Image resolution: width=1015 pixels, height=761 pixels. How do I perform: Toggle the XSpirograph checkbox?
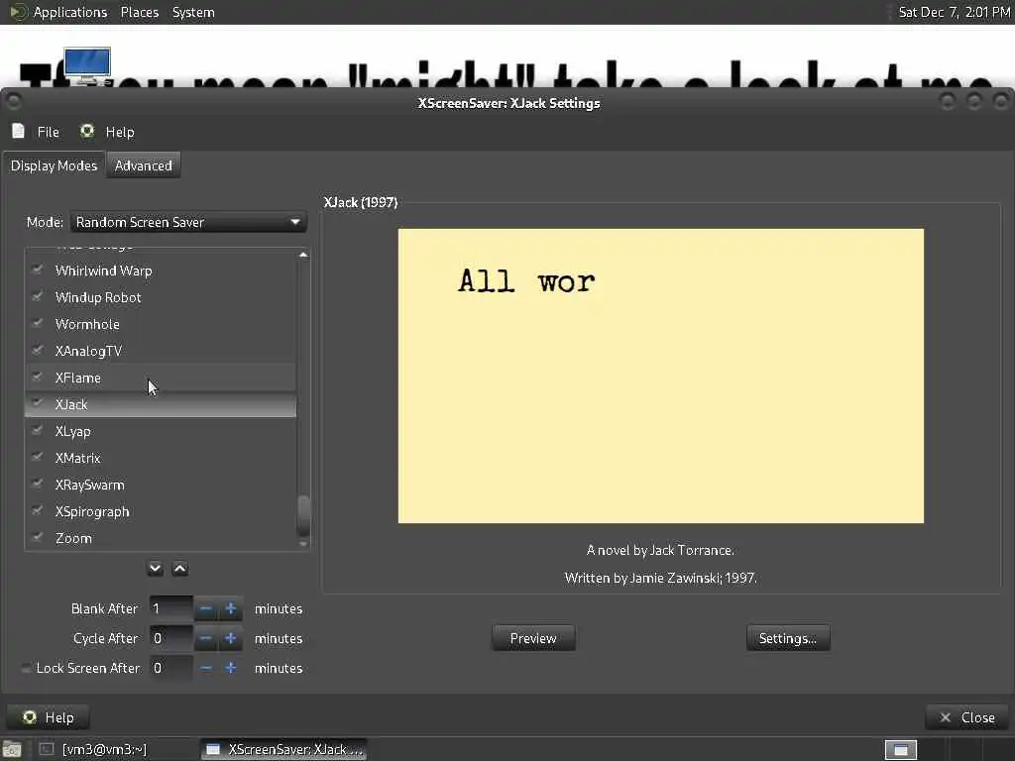[x=38, y=511]
